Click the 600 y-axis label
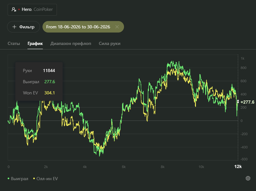 [243, 81]
